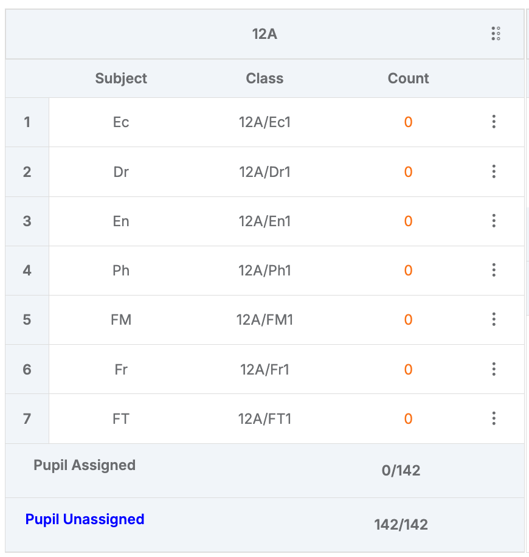Open the three-dot menu for 12A/Dr1
The image size is (529, 557).
tap(494, 171)
